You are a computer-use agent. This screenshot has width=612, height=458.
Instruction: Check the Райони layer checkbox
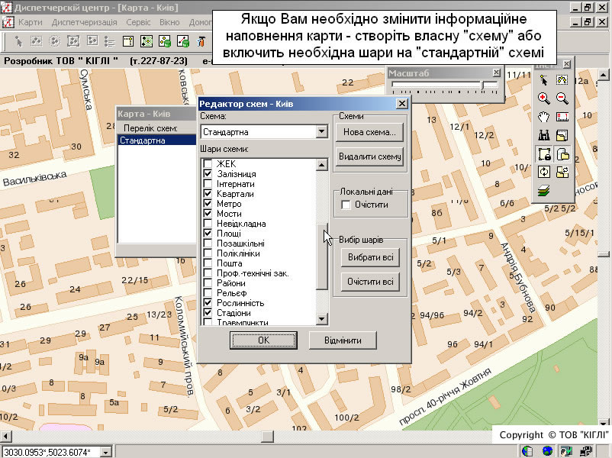click(x=208, y=282)
